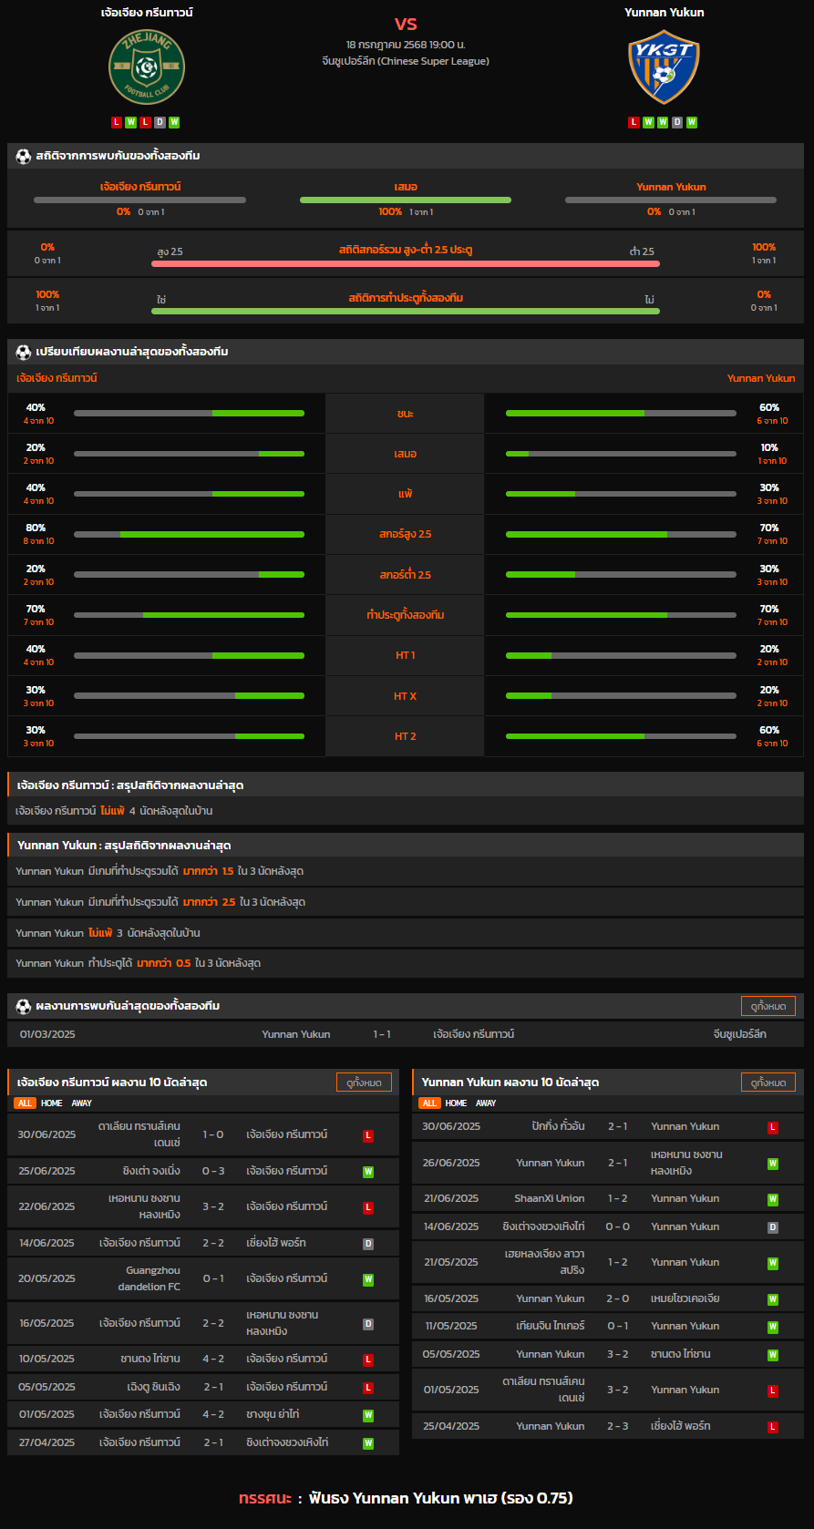Click the สถิติสกอร์รวม สูง-ต่ำ 2.5 ประตู red bar

[406, 264]
